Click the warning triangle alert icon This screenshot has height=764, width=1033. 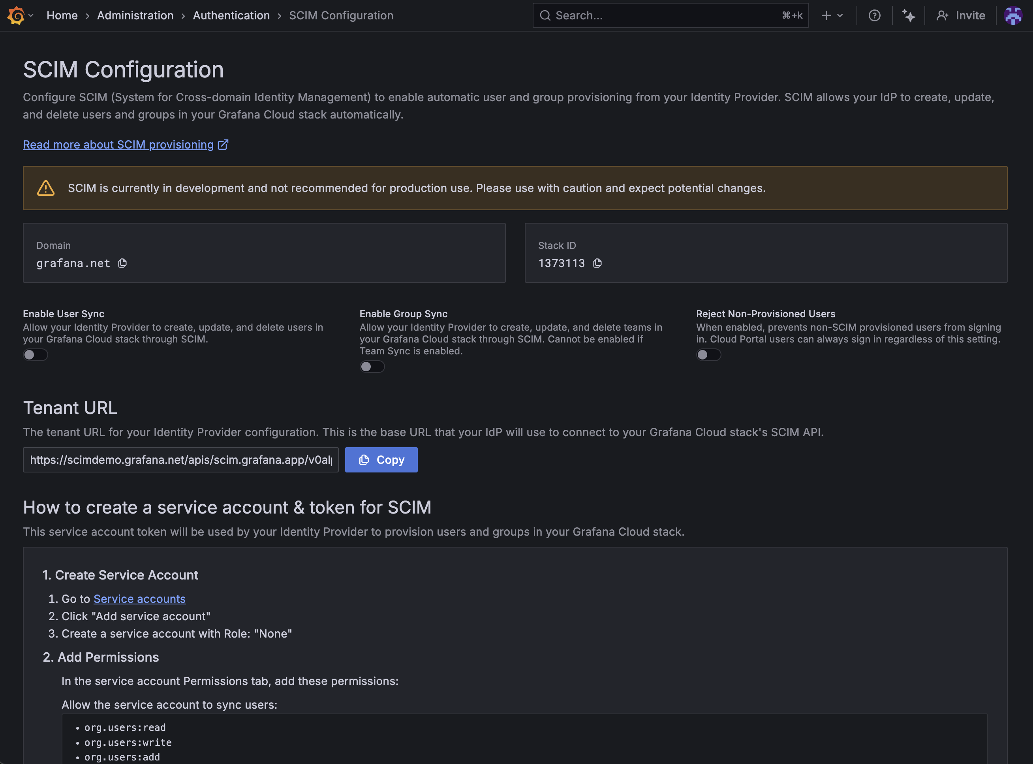[46, 188]
